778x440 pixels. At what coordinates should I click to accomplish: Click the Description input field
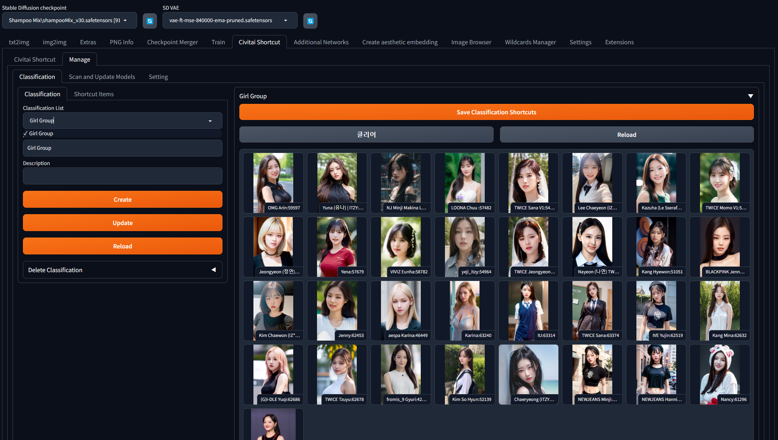pyautogui.click(x=122, y=176)
